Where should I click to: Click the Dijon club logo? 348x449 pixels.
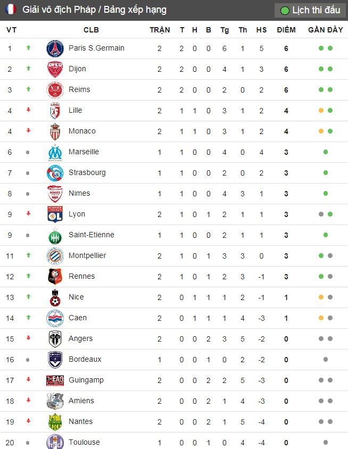click(55, 69)
